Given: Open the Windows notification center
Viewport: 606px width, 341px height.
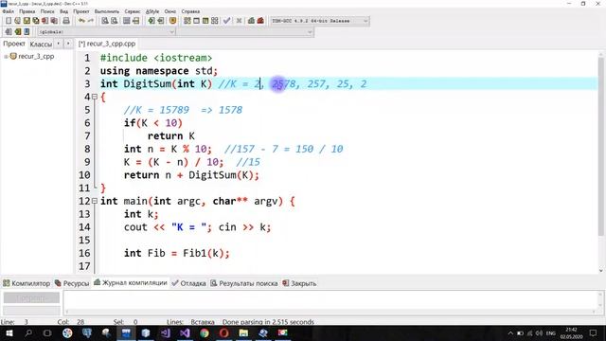Looking at the screenshot, I should tap(594, 332).
